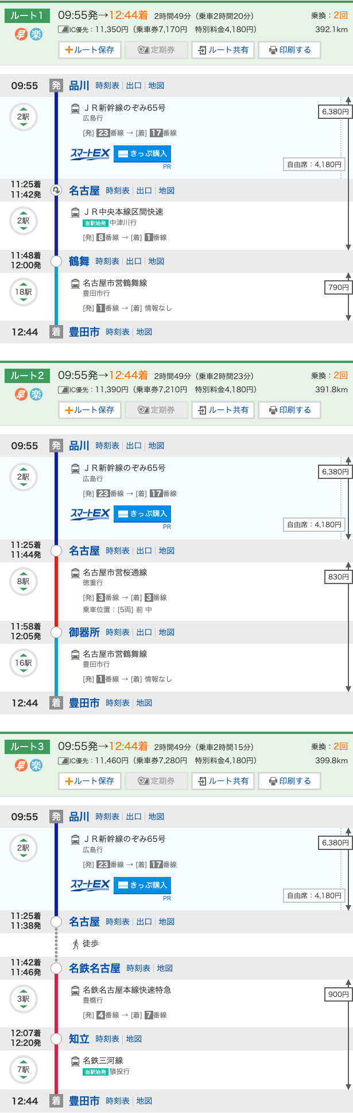353x1113 pixels.
Task: Buy tickets via きっぷ購入 in Route 1
Action: (x=142, y=154)
